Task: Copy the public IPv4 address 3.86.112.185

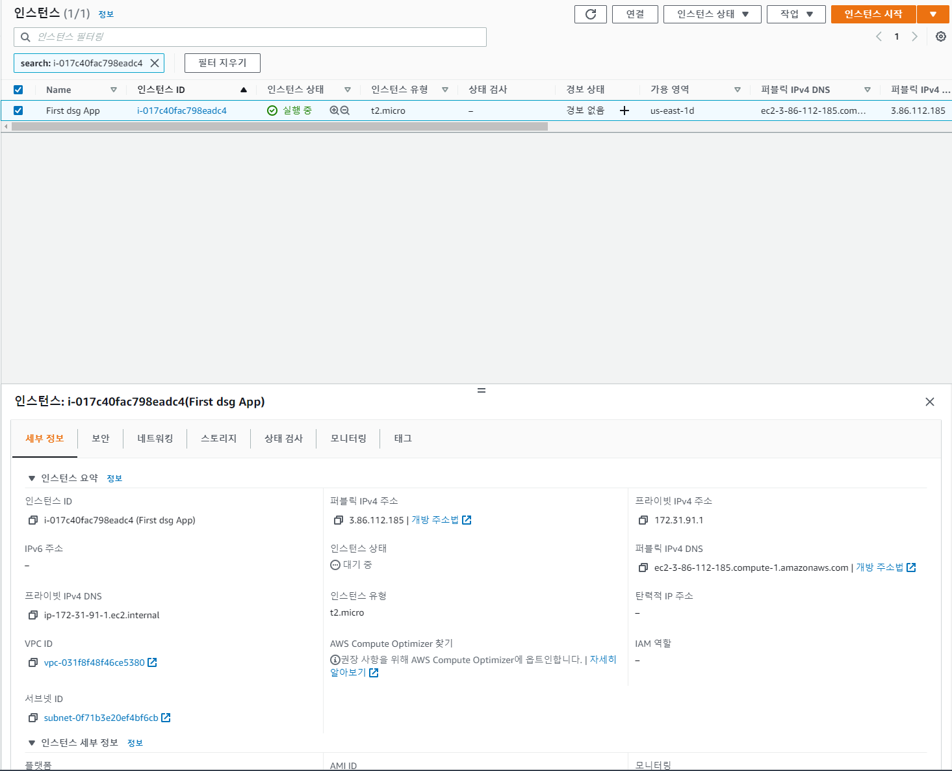Action: click(x=339, y=520)
